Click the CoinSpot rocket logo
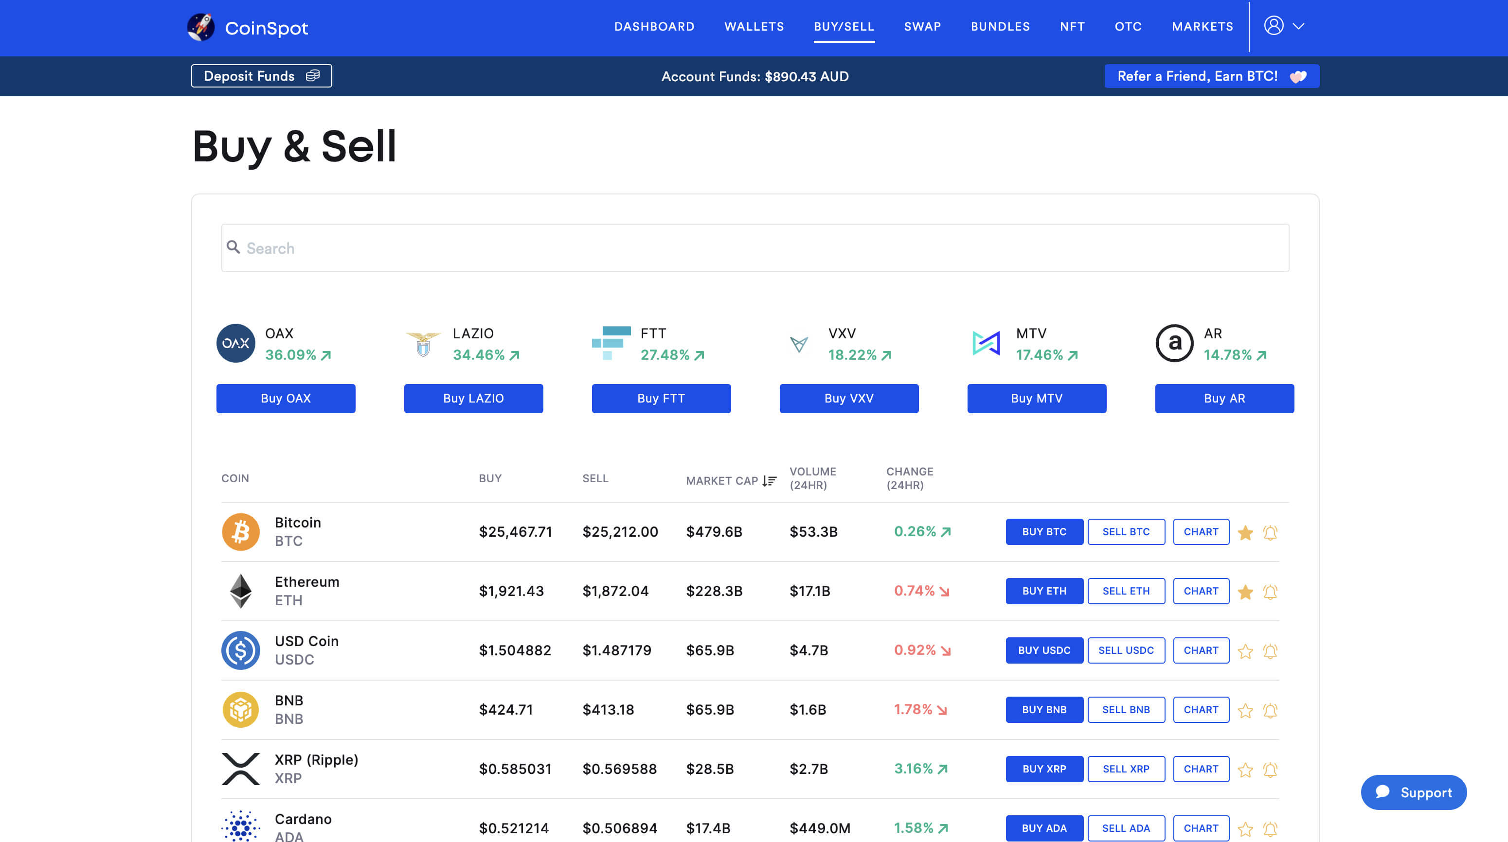Viewport: 1508px width, 842px height. tap(201, 27)
